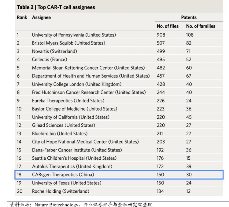Select Seattle Children's Hospital assignee cell

pyautogui.click(x=74, y=158)
